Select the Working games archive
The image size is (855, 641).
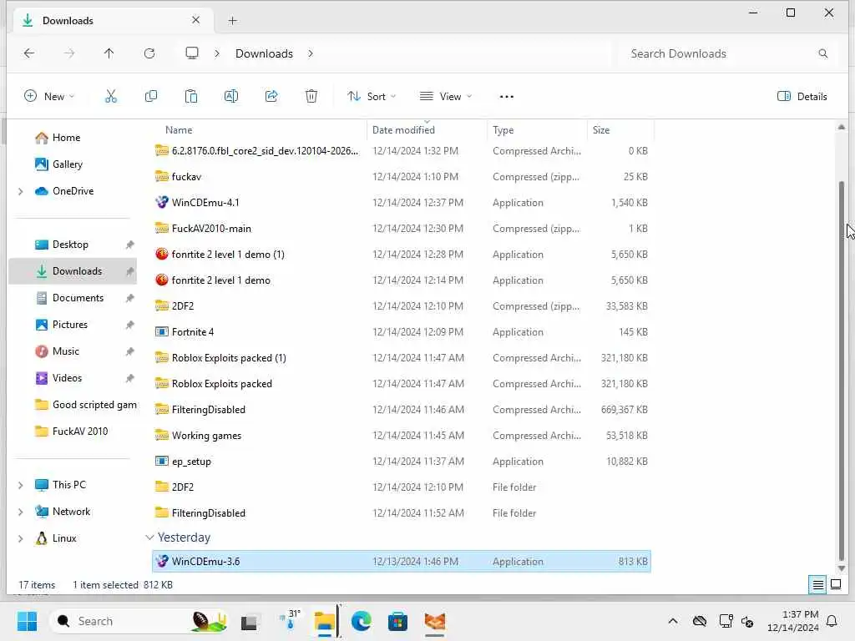pyautogui.click(x=402, y=436)
